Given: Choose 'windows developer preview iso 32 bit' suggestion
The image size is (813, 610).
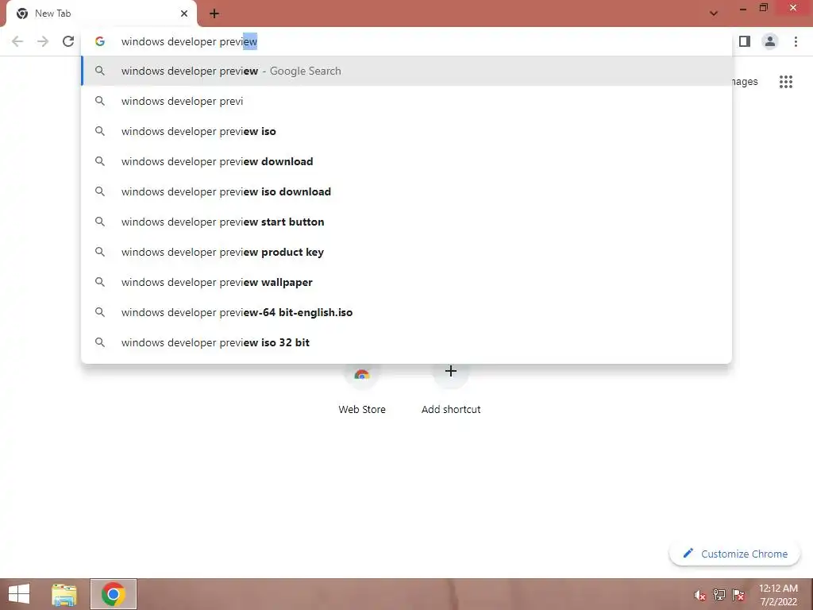Looking at the screenshot, I should point(406,342).
